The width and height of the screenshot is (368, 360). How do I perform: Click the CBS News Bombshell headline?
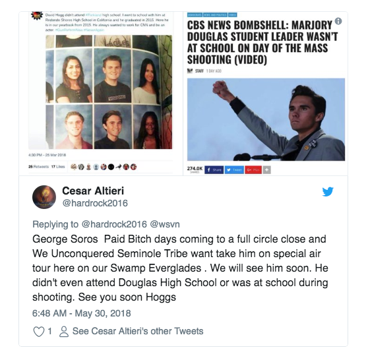(x=262, y=42)
